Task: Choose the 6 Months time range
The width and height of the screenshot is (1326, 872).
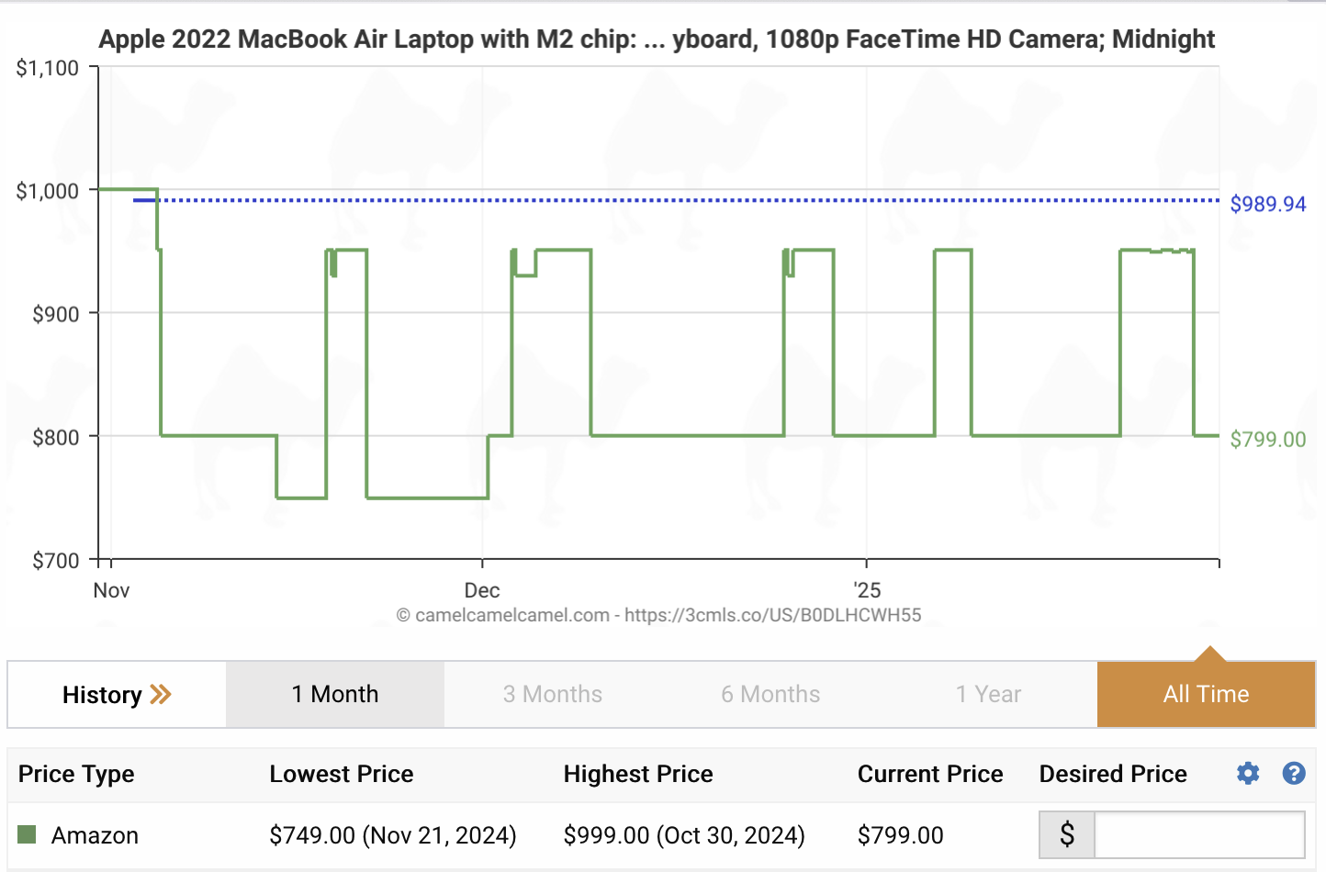Action: pyautogui.click(x=770, y=694)
